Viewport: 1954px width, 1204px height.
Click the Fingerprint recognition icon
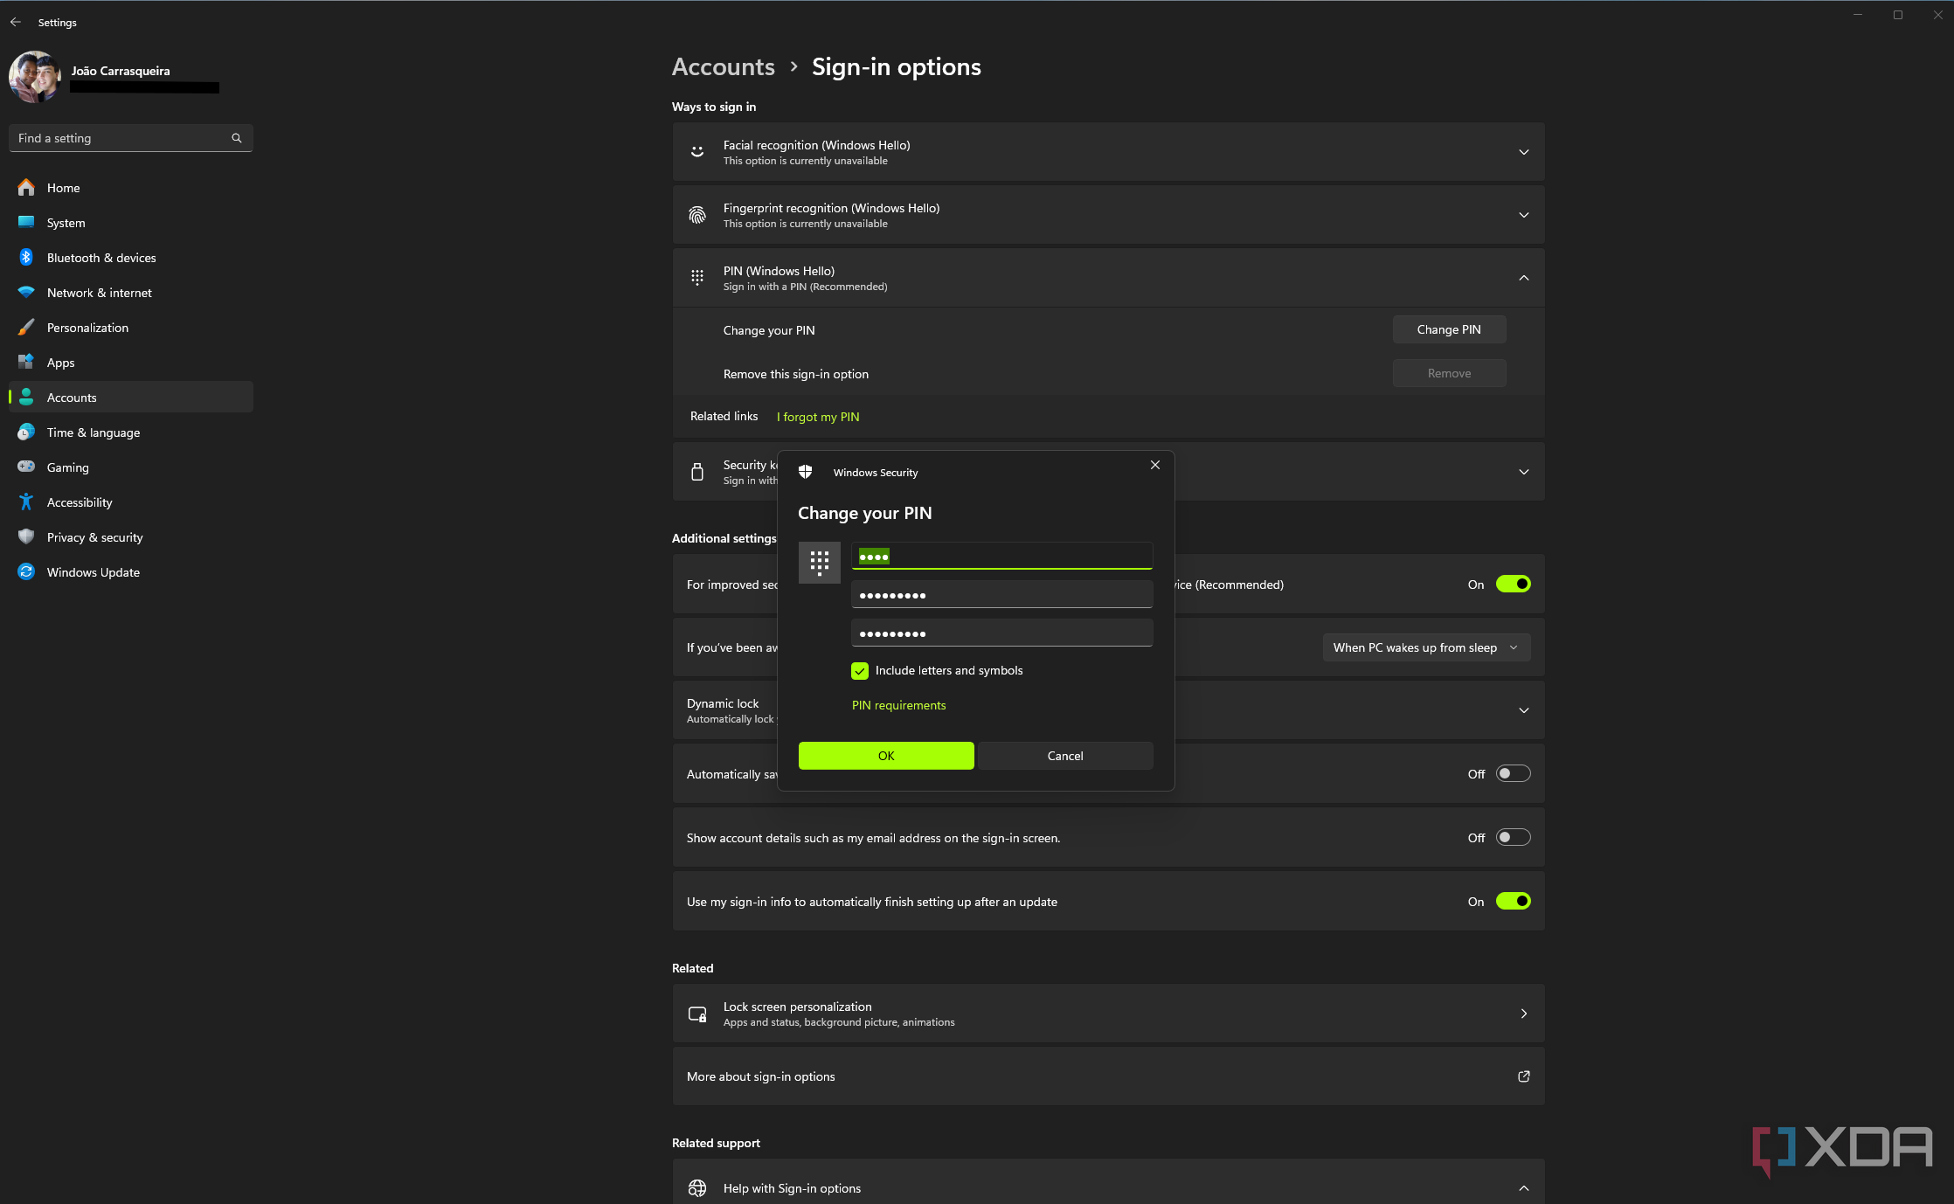(697, 215)
